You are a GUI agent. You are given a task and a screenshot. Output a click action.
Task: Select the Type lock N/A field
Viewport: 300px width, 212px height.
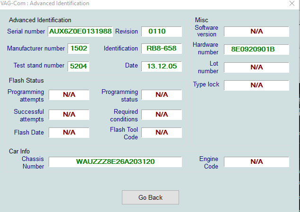pos(257,85)
